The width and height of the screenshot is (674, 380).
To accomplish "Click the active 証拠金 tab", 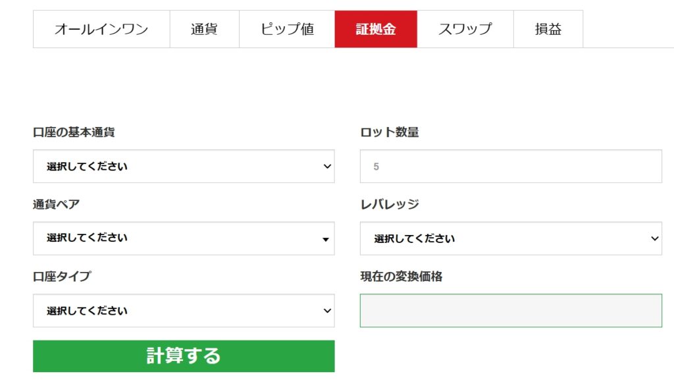I will [x=376, y=29].
